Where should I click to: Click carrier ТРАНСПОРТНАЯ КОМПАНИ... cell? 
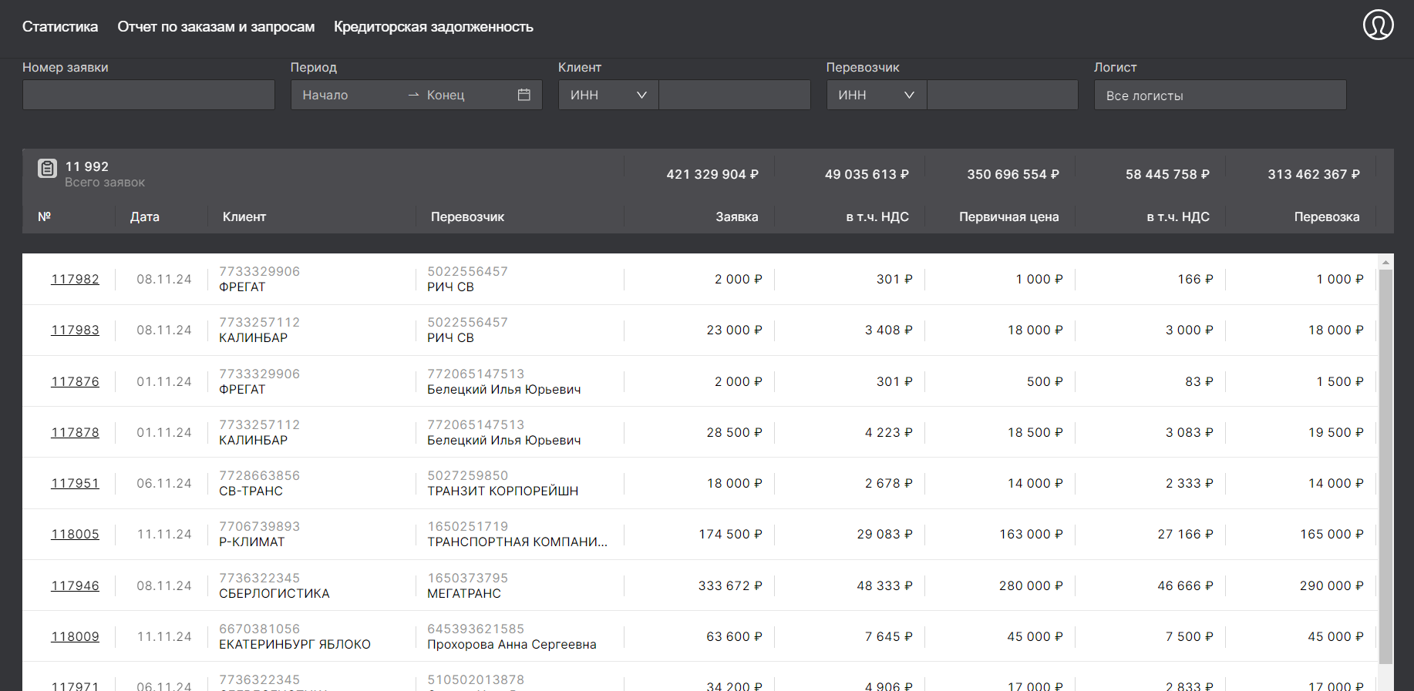pos(517,542)
